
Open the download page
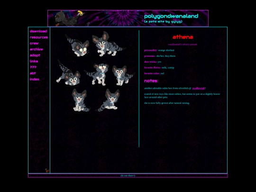coord(38,31)
